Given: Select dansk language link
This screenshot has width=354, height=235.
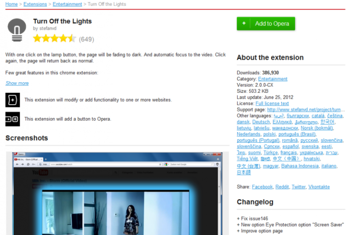Looking at the screenshot, I should (x=243, y=122).
